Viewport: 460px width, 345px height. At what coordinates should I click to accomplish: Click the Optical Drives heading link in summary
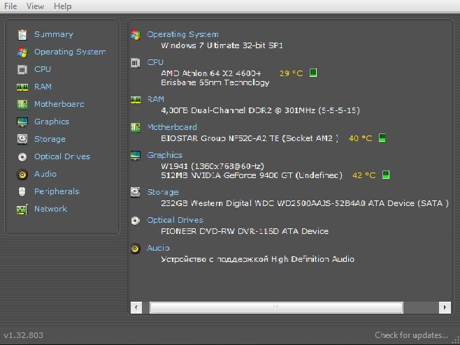coord(175,220)
